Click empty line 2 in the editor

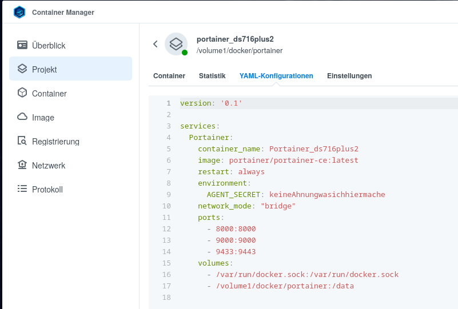[x=319, y=114]
